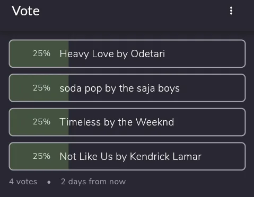The width and height of the screenshot is (254, 197).
Task: Click the green progress fill of Not Like Us
Action: [x=39, y=156]
